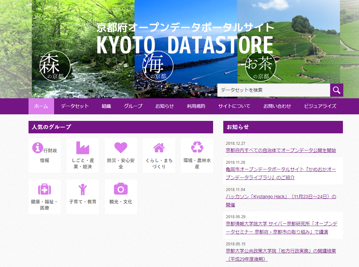Read the Kyotango Hack hackathon announcement

click(281, 197)
